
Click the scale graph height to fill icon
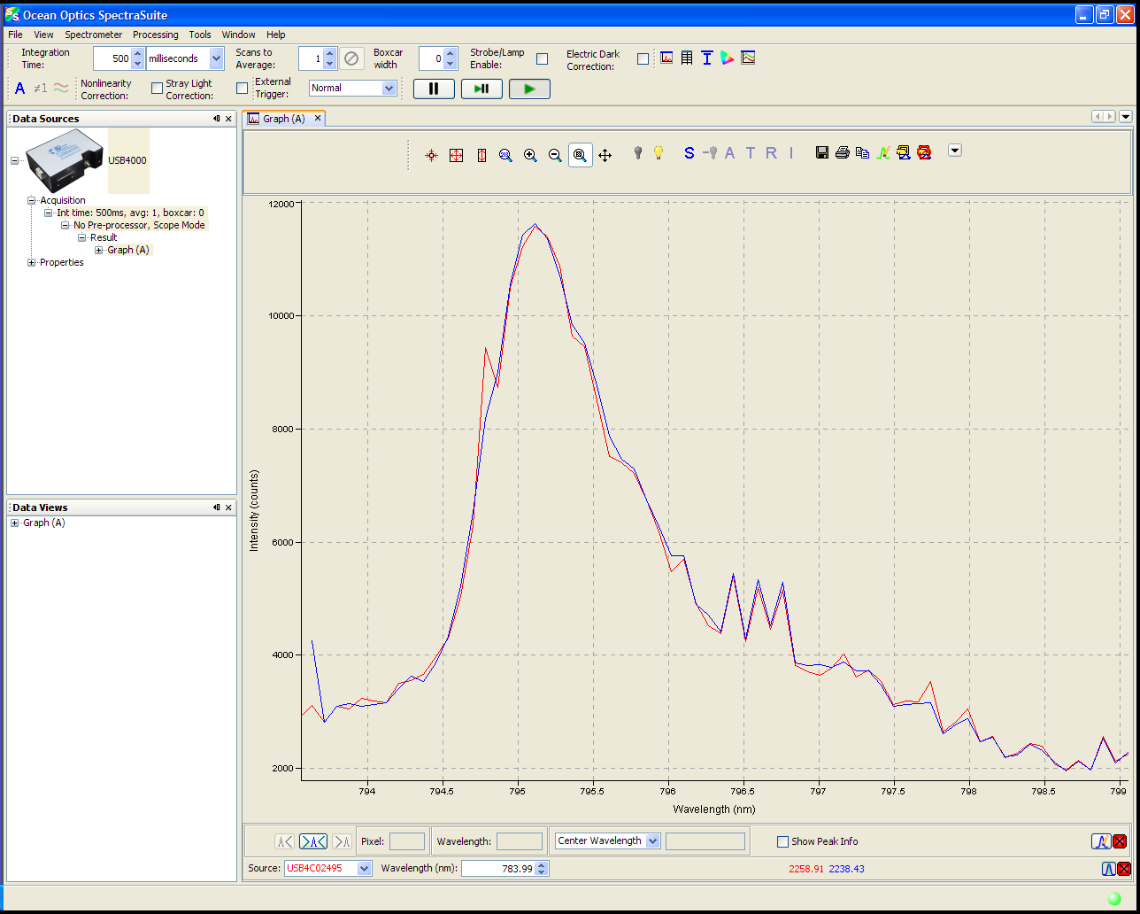[x=481, y=155]
